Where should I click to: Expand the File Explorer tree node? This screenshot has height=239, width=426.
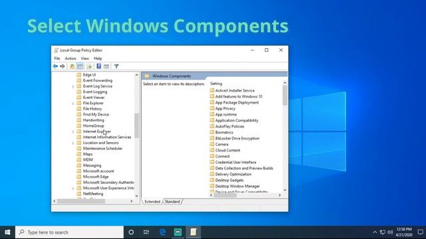point(73,104)
